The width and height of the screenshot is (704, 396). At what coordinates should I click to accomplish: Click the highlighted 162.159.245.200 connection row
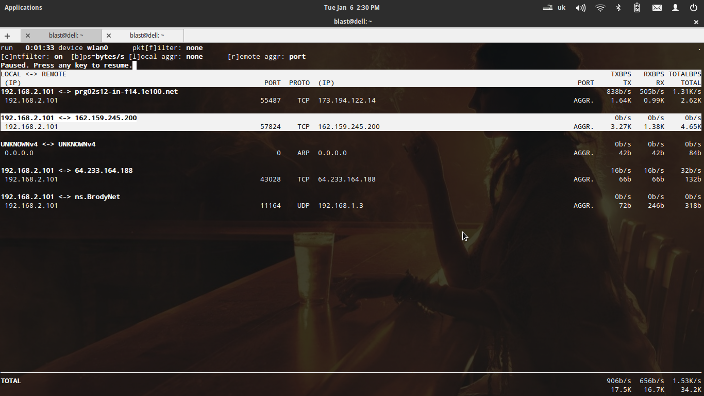click(x=106, y=118)
